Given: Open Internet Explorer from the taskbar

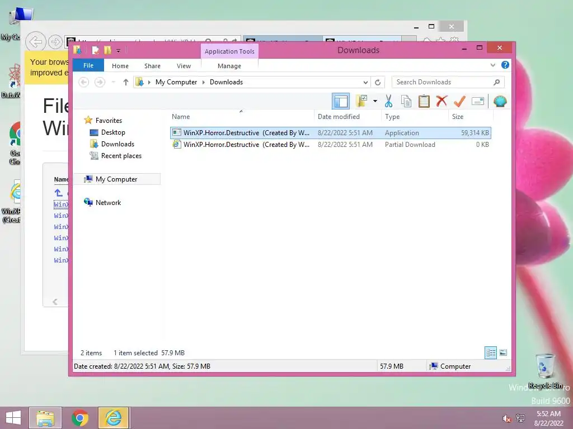Looking at the screenshot, I should pyautogui.click(x=114, y=418).
